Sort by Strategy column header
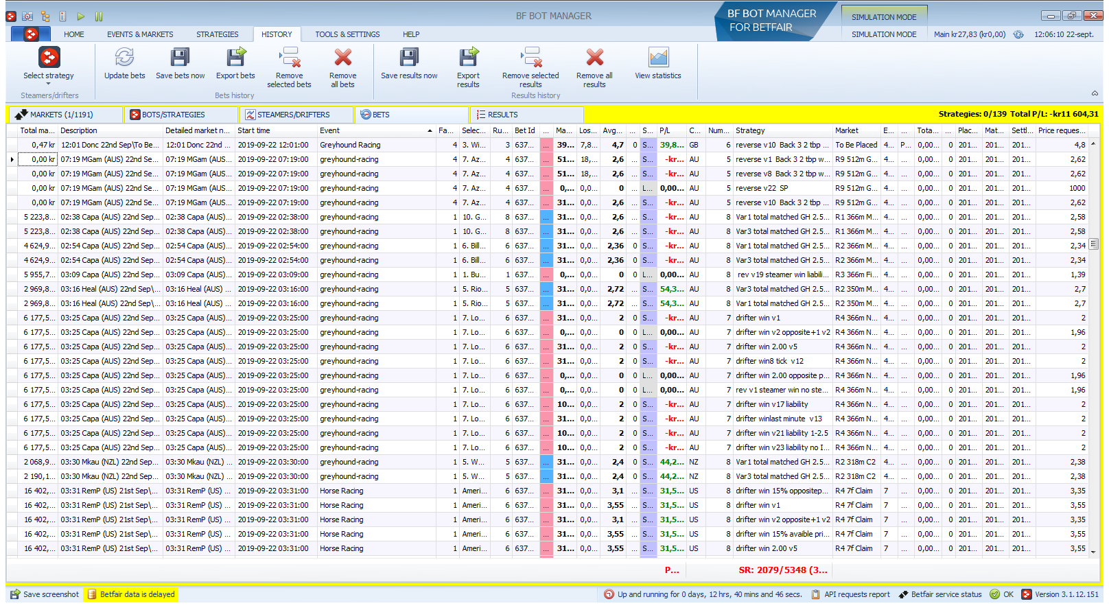 tap(783, 130)
